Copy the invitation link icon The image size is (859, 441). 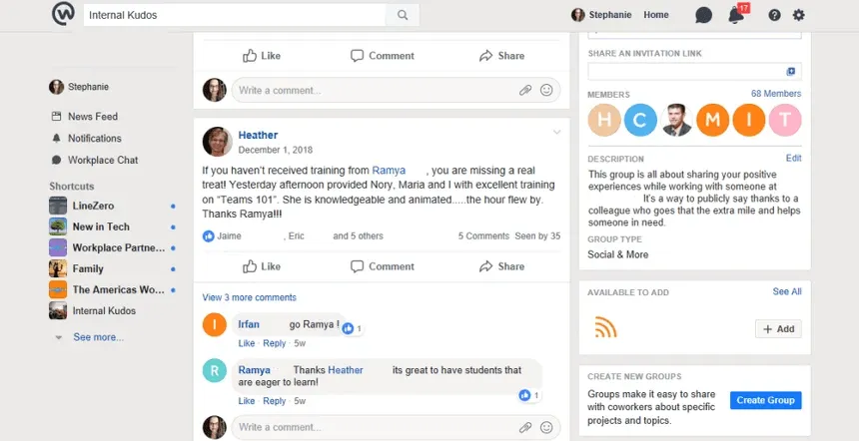(790, 72)
